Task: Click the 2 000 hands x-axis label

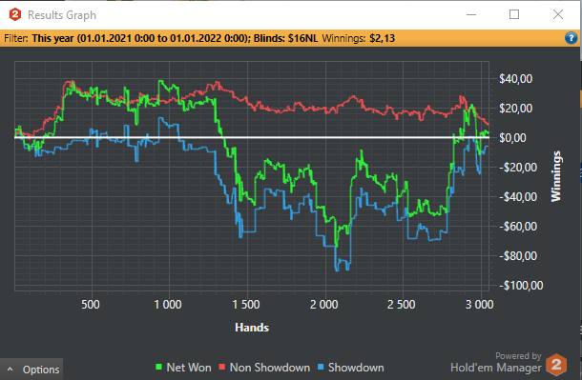Action: [324, 305]
